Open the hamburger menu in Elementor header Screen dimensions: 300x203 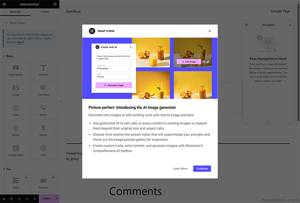[x=5, y=4]
